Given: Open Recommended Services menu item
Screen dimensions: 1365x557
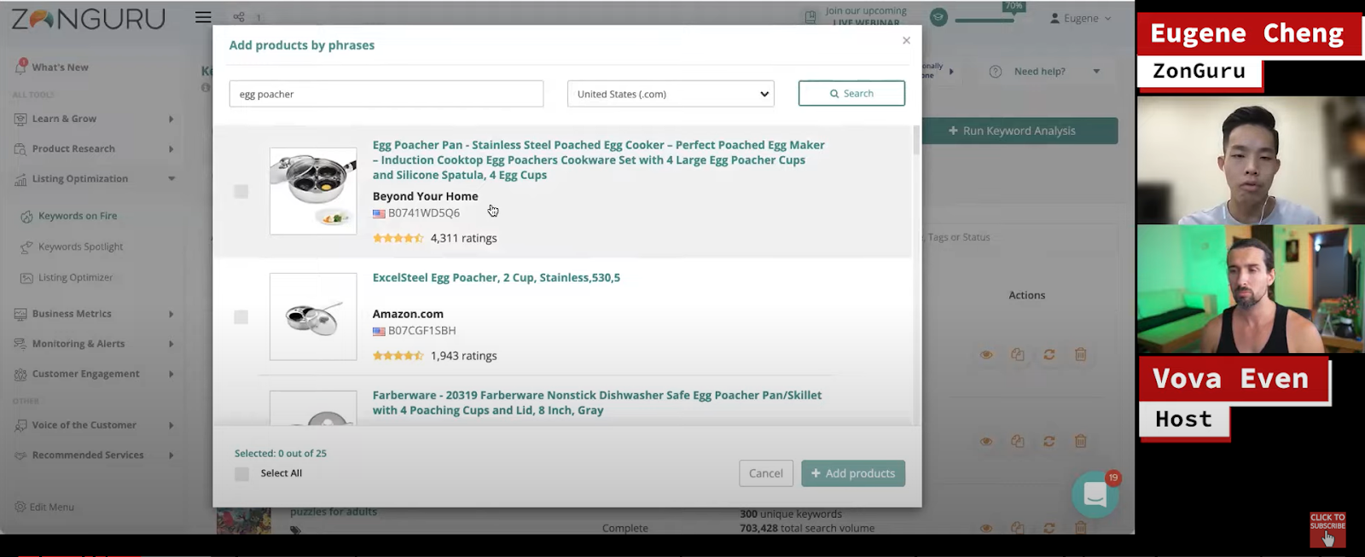Looking at the screenshot, I should pos(88,455).
